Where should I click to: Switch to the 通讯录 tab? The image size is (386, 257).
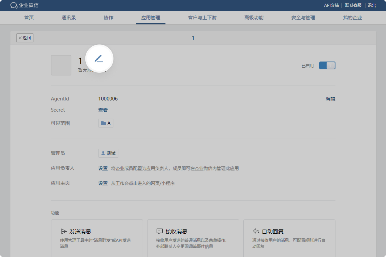(x=68, y=17)
